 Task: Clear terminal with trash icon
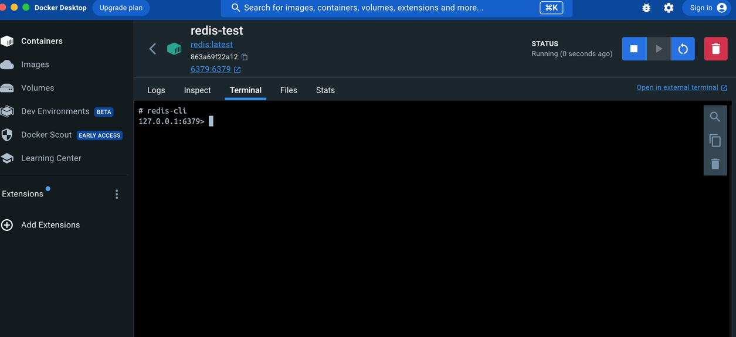(715, 164)
